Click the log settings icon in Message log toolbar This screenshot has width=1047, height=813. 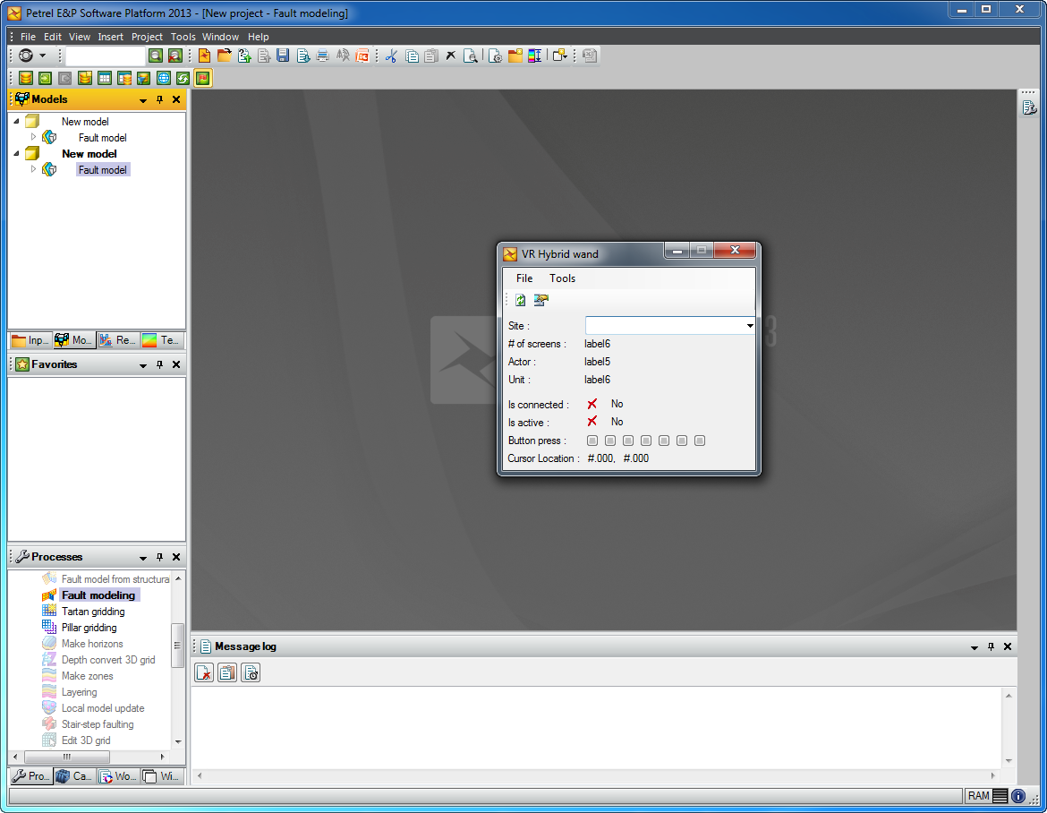point(251,672)
